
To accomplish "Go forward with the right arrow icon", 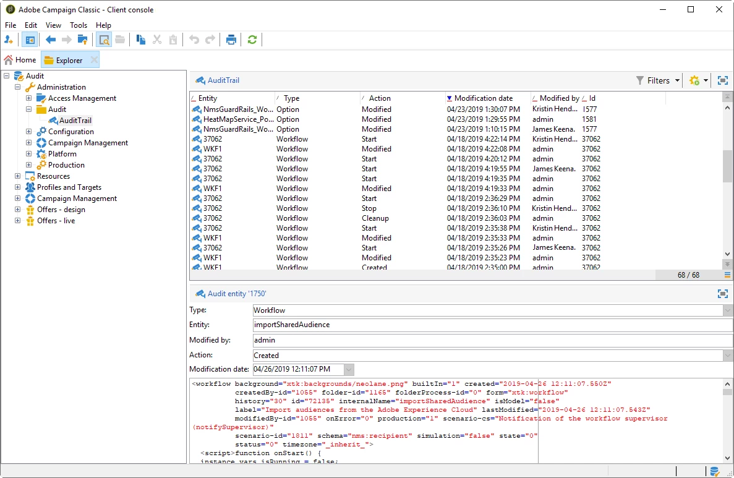I will [66, 40].
